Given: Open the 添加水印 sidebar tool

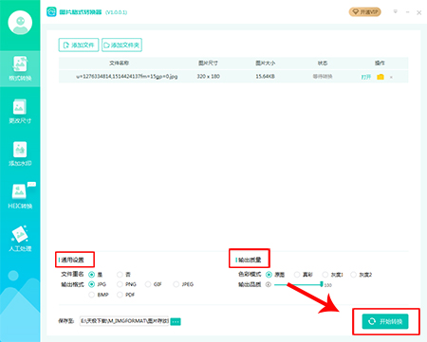Looking at the screenshot, I should pyautogui.click(x=20, y=153).
